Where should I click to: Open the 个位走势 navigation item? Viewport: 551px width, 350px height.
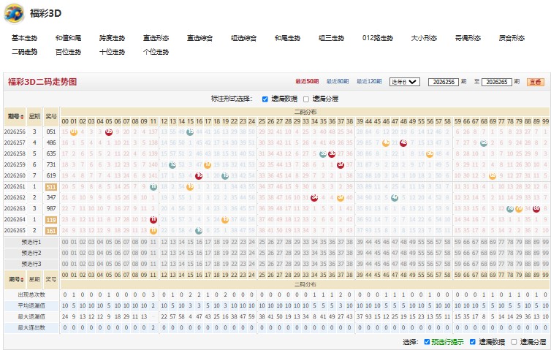tap(156, 52)
